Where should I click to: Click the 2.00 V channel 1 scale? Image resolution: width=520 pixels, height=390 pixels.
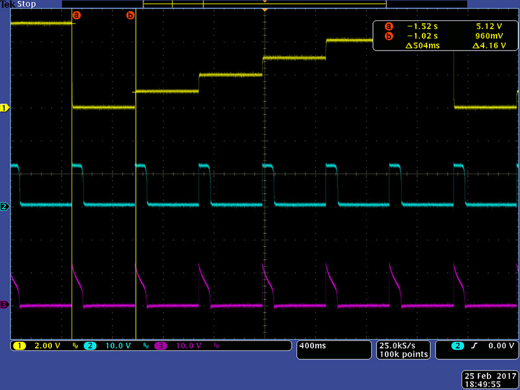click(x=45, y=346)
